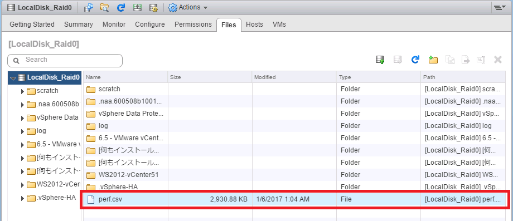Select scratch folder in the tree

[47, 91]
